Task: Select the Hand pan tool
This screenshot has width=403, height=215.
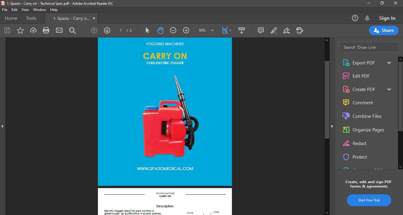Action: [x=160, y=30]
